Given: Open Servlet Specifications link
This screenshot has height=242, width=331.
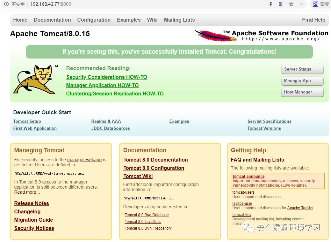Looking at the screenshot, I should 270,121.
